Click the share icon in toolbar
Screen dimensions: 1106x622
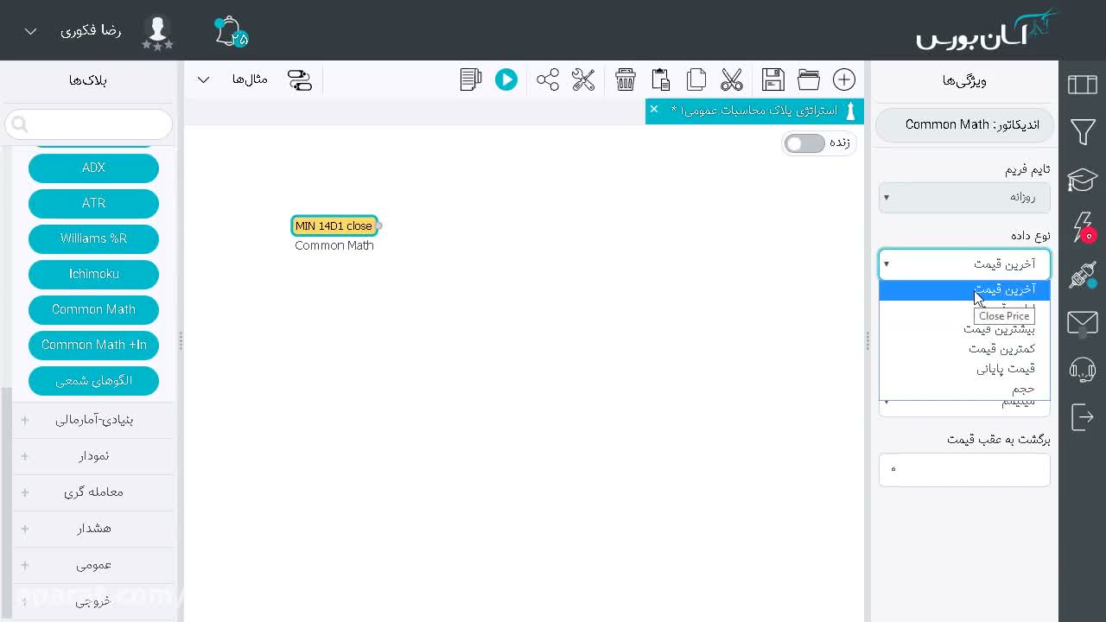click(548, 80)
